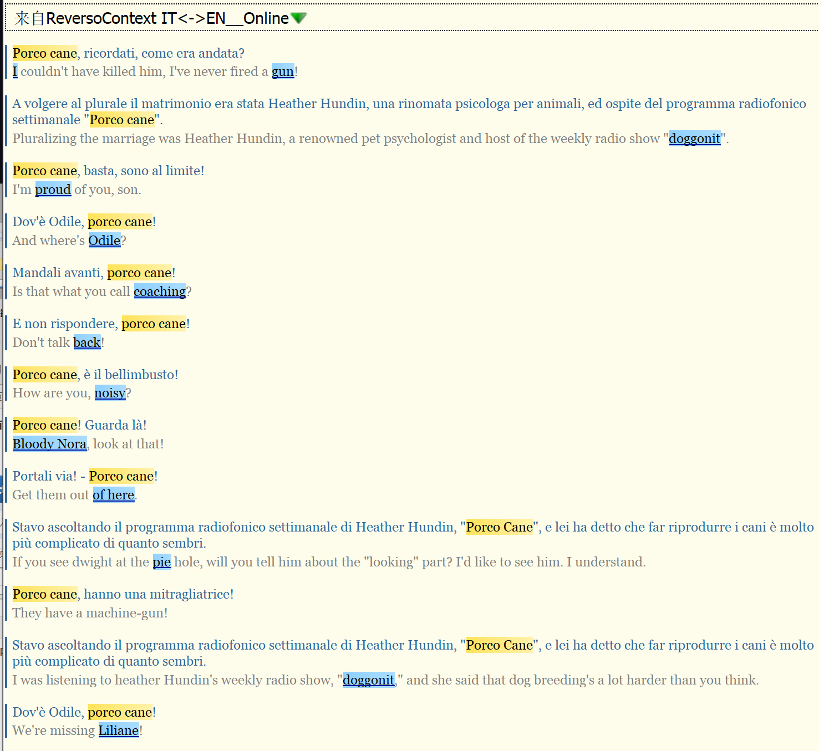Select the "back" link in "Don't talk back!"
This screenshot has height=751, width=819.
(x=87, y=343)
